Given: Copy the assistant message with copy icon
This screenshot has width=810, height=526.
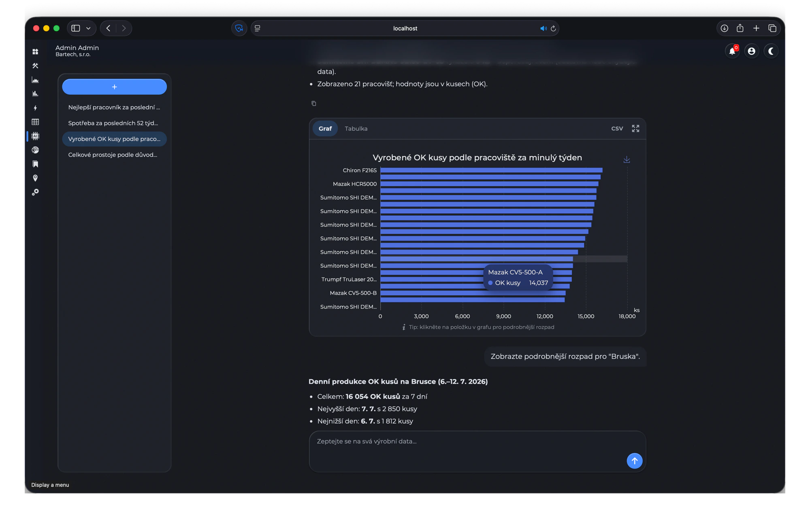Looking at the screenshot, I should coord(314,104).
